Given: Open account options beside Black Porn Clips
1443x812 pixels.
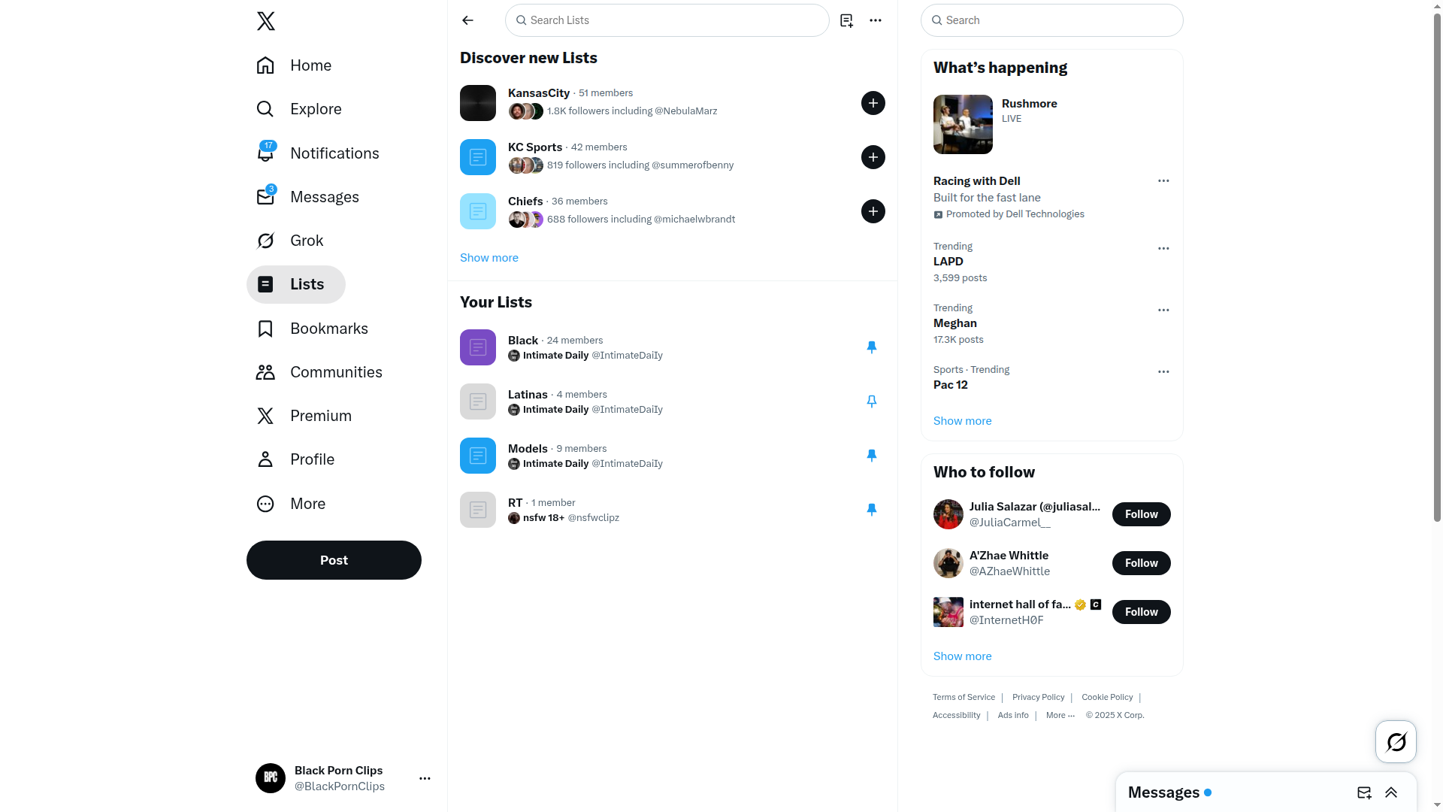Looking at the screenshot, I should point(425,778).
